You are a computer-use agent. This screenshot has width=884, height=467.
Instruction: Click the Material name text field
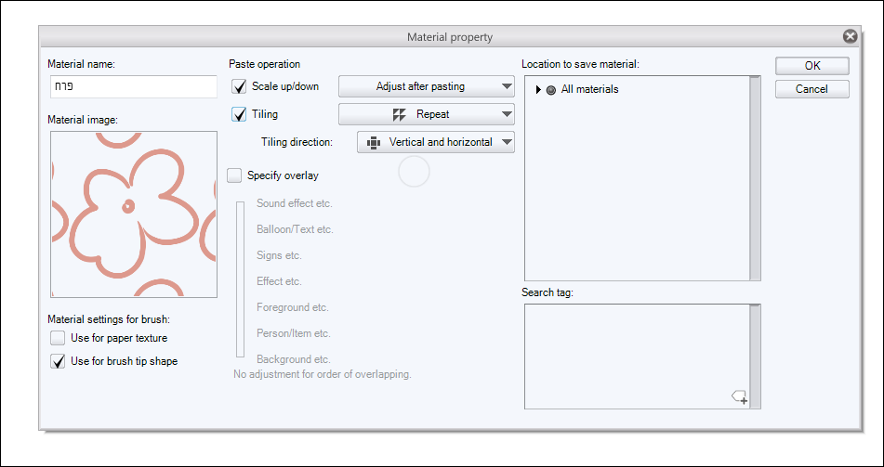(x=133, y=87)
